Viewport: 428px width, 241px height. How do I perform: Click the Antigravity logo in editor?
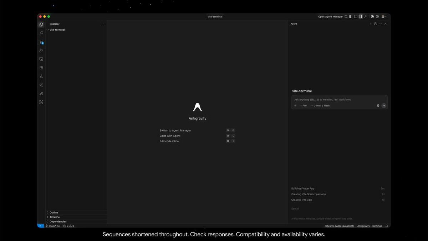coord(198,107)
